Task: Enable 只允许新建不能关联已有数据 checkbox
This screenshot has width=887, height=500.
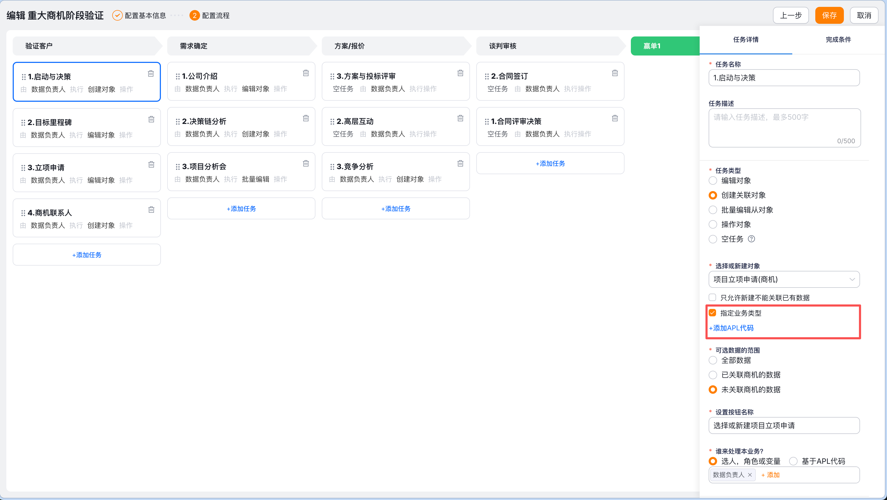Action: (x=712, y=297)
